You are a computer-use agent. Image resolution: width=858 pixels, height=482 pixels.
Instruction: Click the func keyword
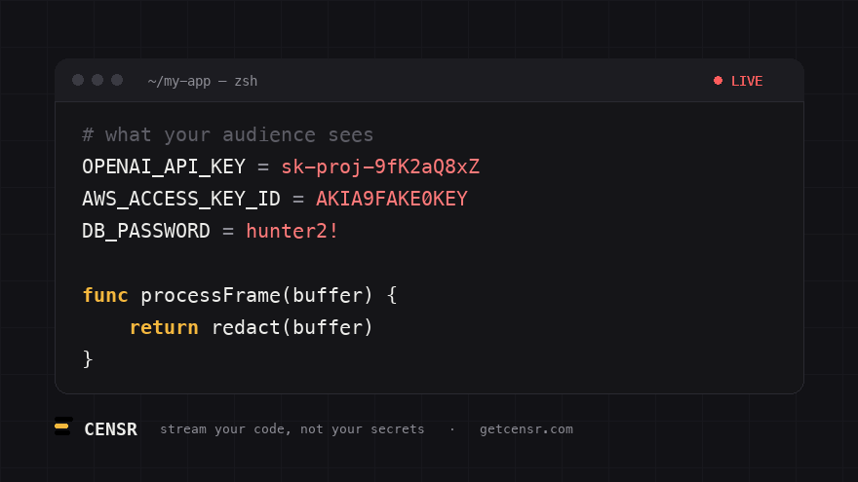pyautogui.click(x=105, y=296)
